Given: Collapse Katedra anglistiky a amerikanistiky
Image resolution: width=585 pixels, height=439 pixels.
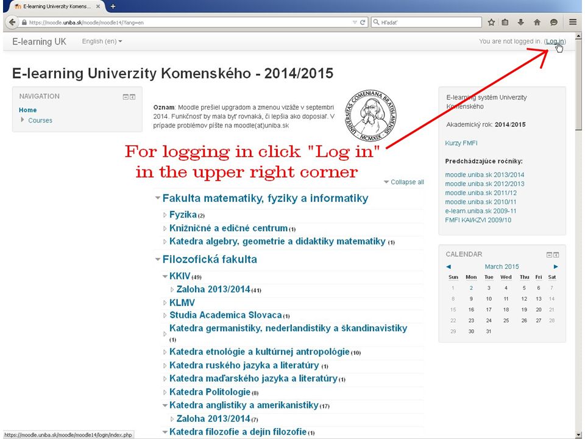Looking at the screenshot, I should coord(165,405).
